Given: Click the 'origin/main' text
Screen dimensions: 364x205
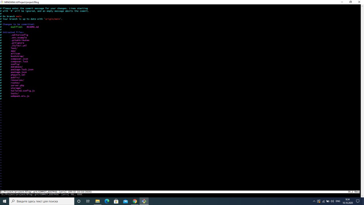Looking at the screenshot, I should pos(53,19).
